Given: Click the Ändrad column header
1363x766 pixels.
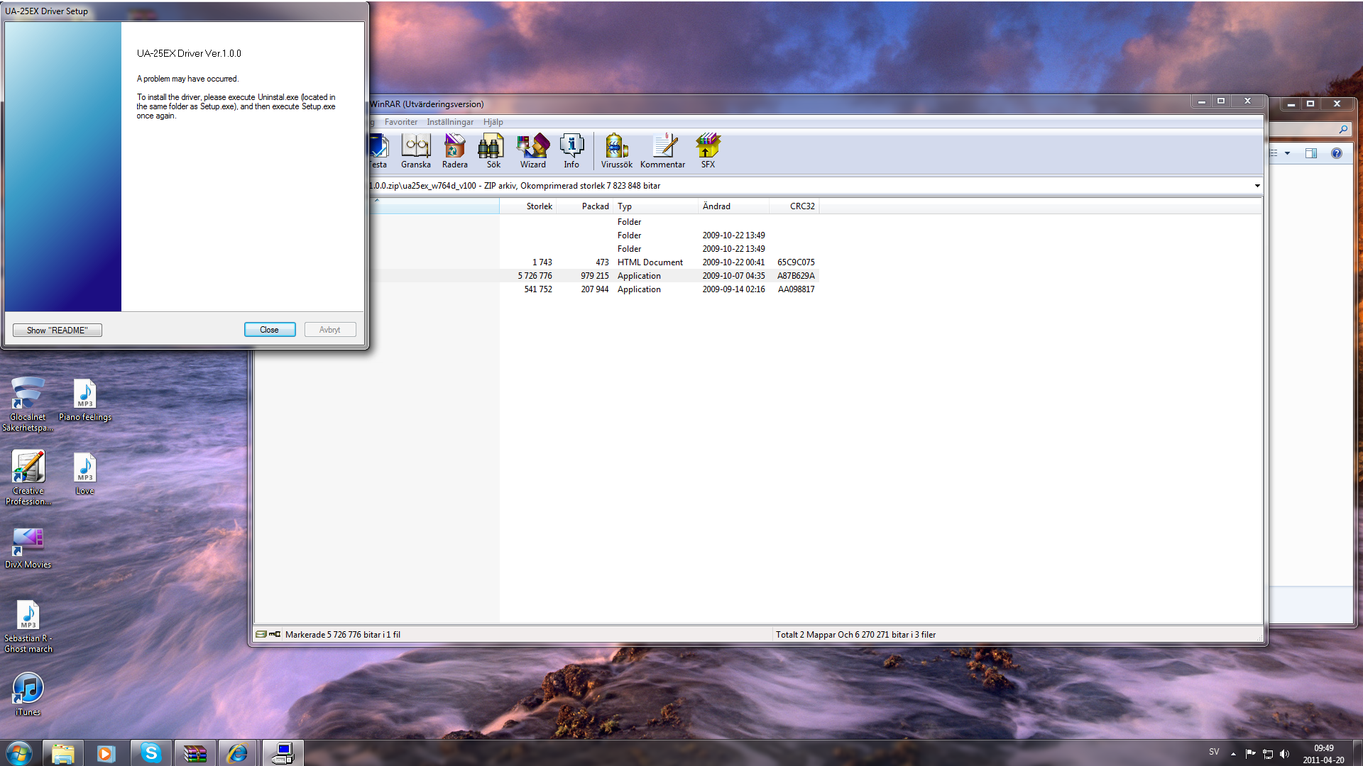Looking at the screenshot, I should point(733,206).
